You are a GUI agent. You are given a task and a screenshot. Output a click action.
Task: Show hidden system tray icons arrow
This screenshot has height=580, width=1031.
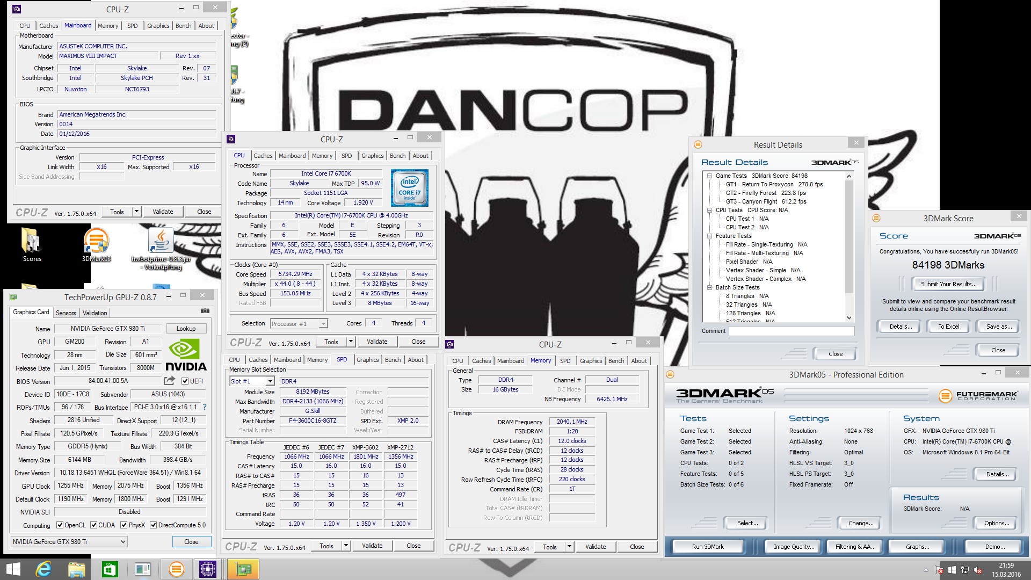(926, 570)
